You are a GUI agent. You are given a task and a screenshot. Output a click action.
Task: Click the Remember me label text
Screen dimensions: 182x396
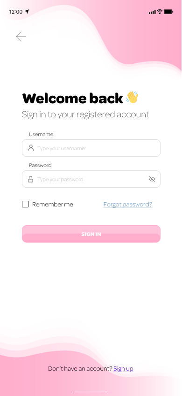tap(52, 204)
